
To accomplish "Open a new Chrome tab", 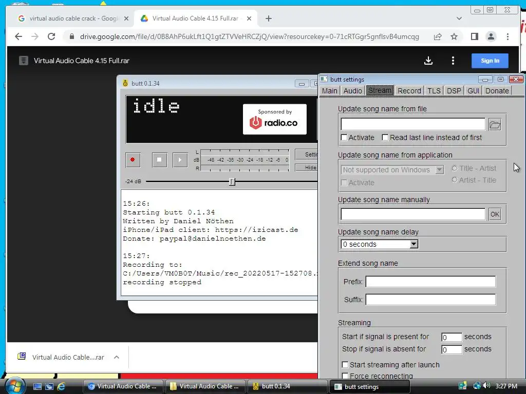I will click(268, 18).
